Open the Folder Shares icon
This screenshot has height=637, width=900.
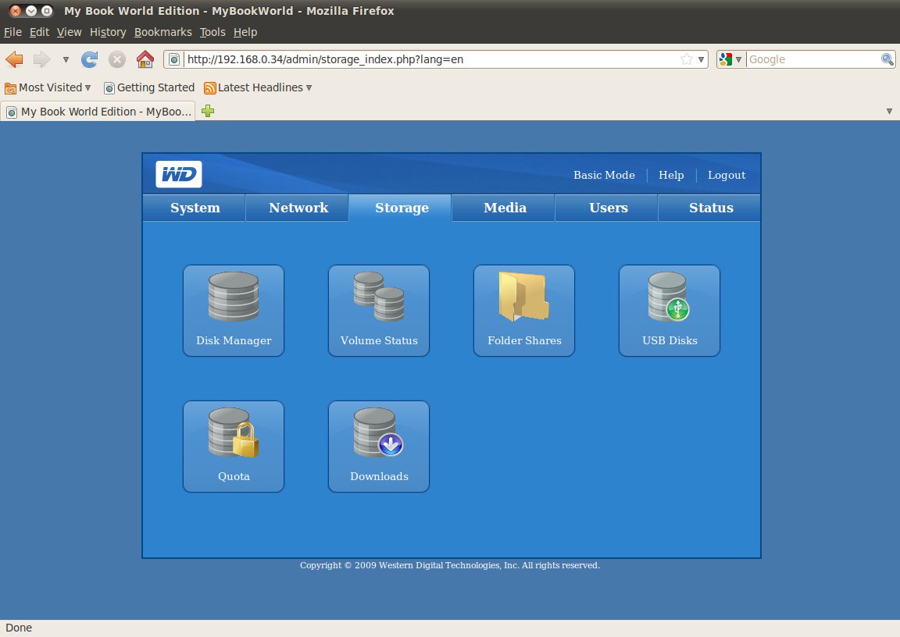524,310
